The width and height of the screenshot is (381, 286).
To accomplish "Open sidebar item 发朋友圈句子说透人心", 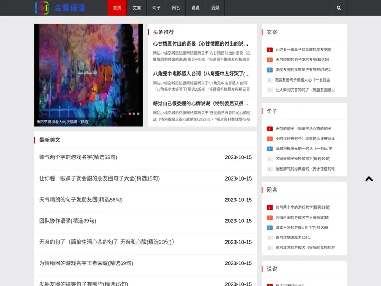I will (x=302, y=80).
